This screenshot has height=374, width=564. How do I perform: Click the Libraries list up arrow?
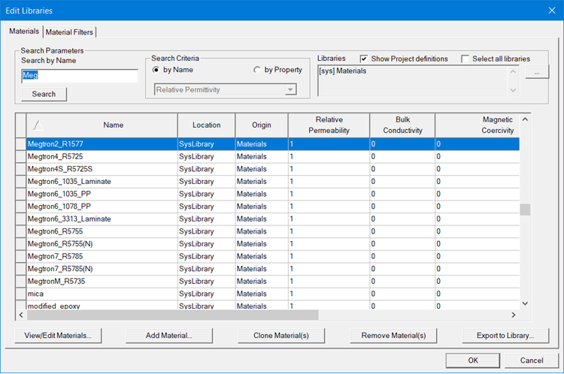point(514,71)
